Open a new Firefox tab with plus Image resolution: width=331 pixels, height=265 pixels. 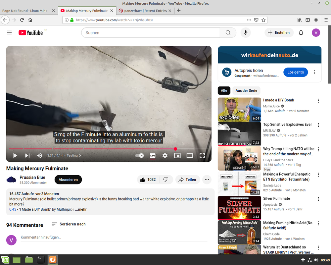179,11
